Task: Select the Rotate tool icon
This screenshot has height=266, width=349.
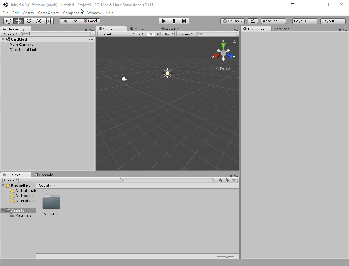Action: [x=29, y=21]
